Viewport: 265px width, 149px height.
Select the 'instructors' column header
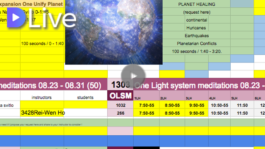click(x=42, y=96)
